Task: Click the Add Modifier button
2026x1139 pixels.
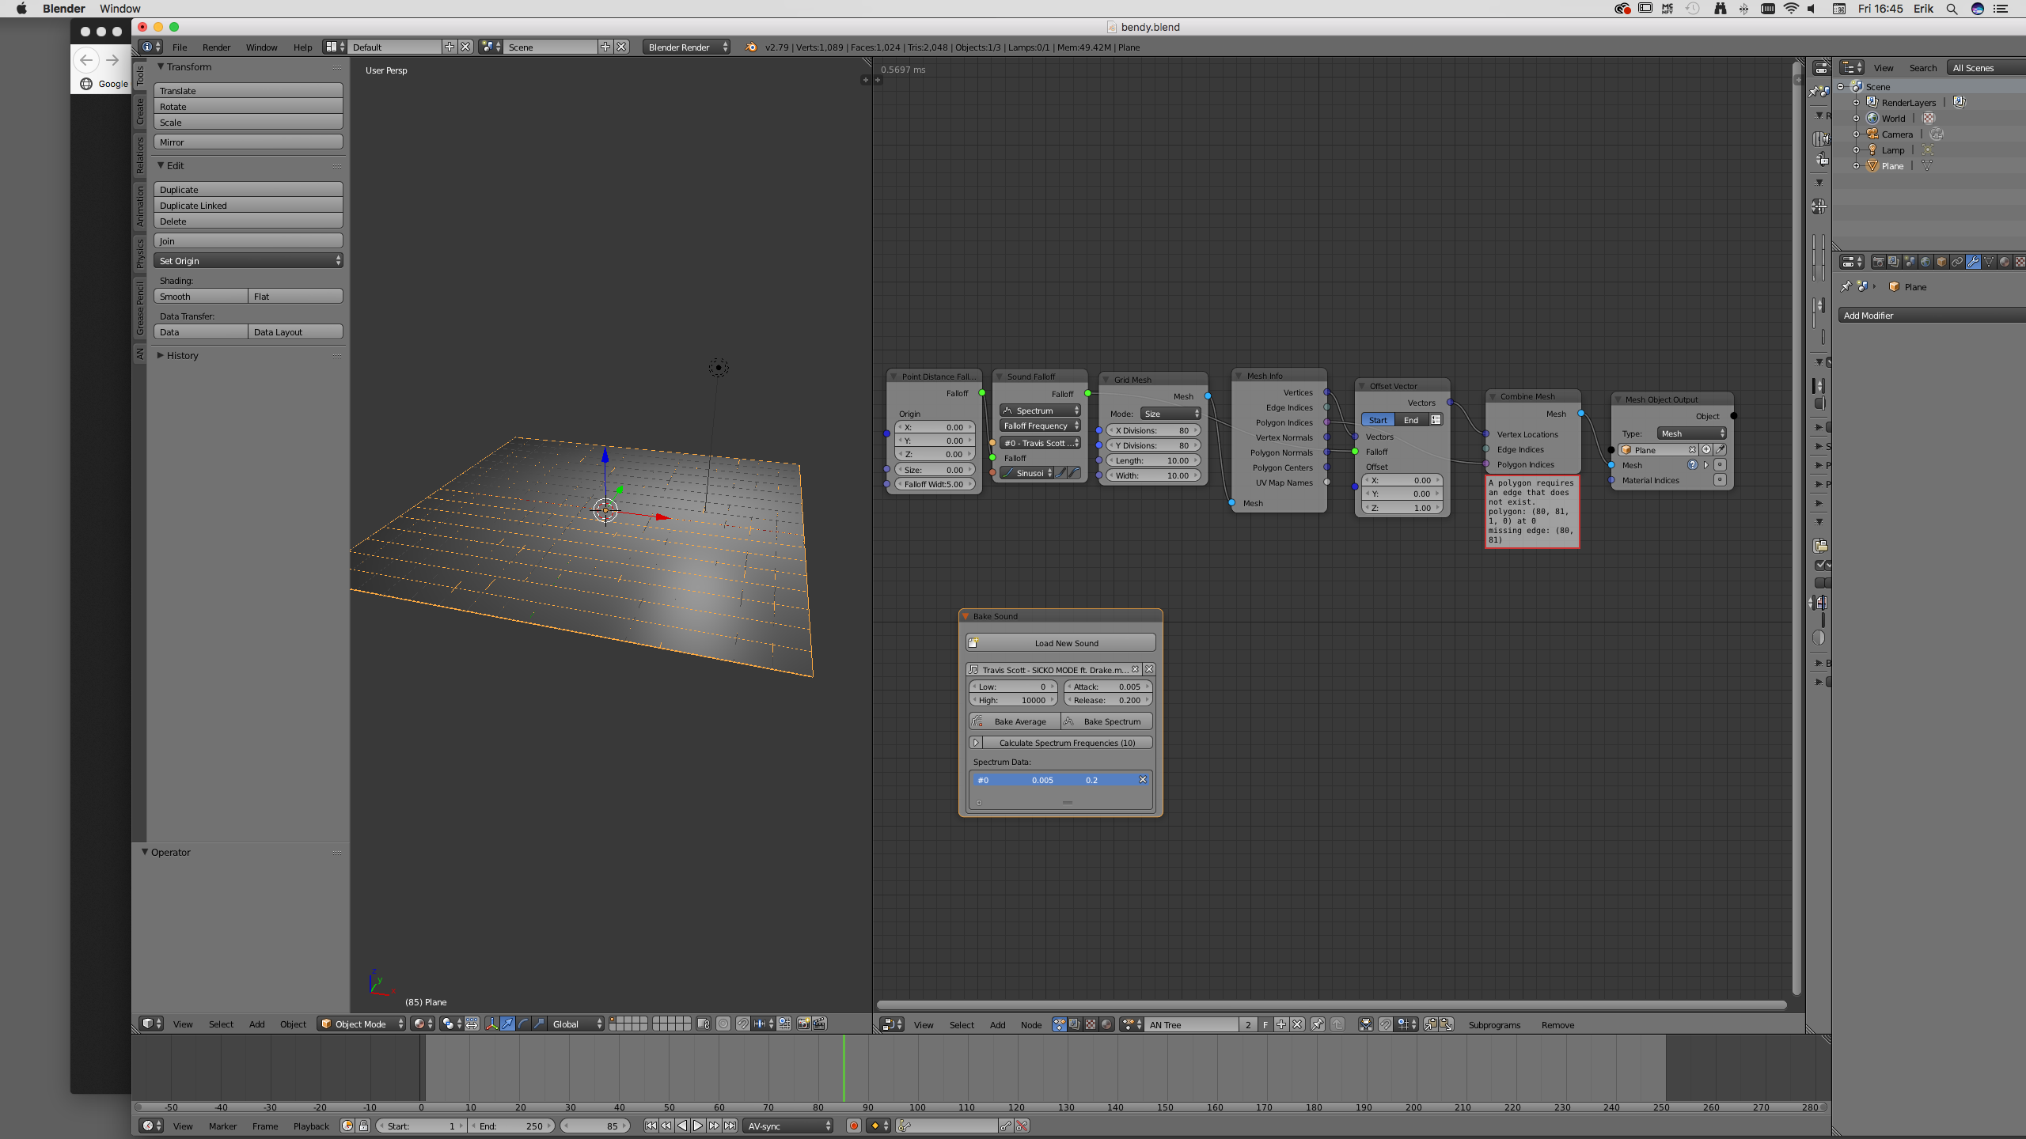Action: click(x=1931, y=316)
